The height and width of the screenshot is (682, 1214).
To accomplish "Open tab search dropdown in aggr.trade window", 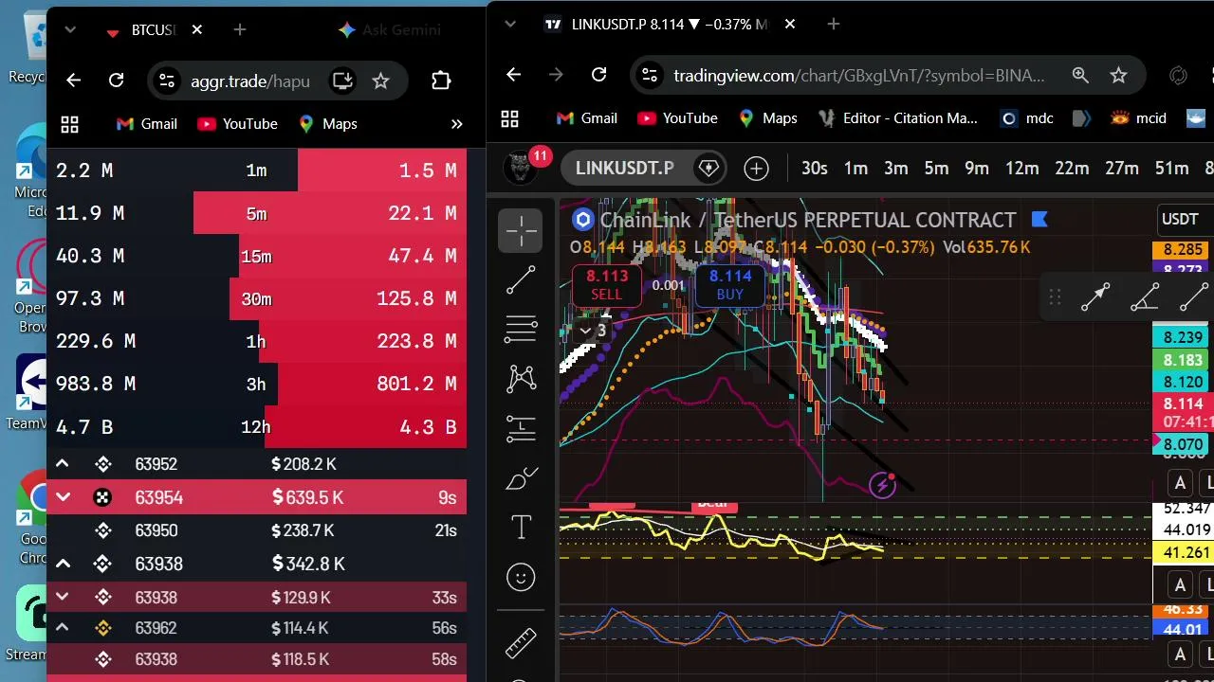I will 70,30.
